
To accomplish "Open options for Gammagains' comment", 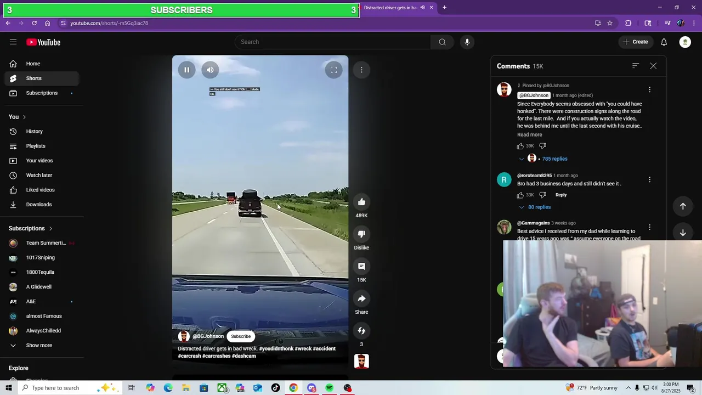I will point(649,227).
